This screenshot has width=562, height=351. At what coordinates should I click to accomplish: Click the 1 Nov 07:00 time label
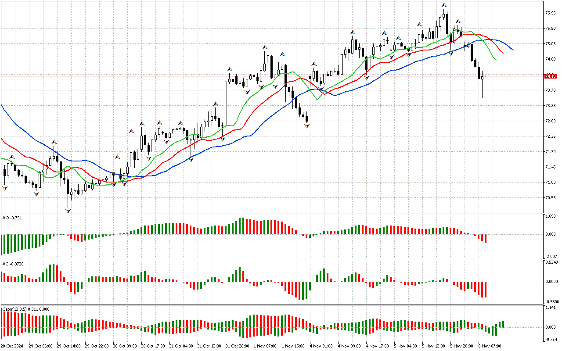pyautogui.click(x=265, y=346)
